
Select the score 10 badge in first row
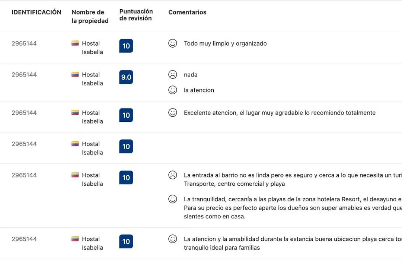126,46
